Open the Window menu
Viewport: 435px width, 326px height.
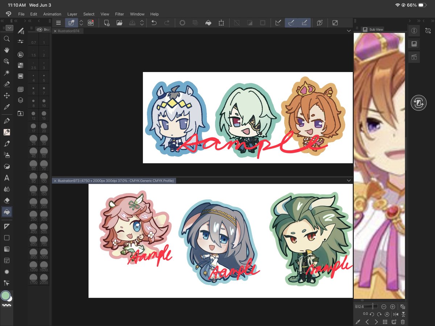point(137,14)
